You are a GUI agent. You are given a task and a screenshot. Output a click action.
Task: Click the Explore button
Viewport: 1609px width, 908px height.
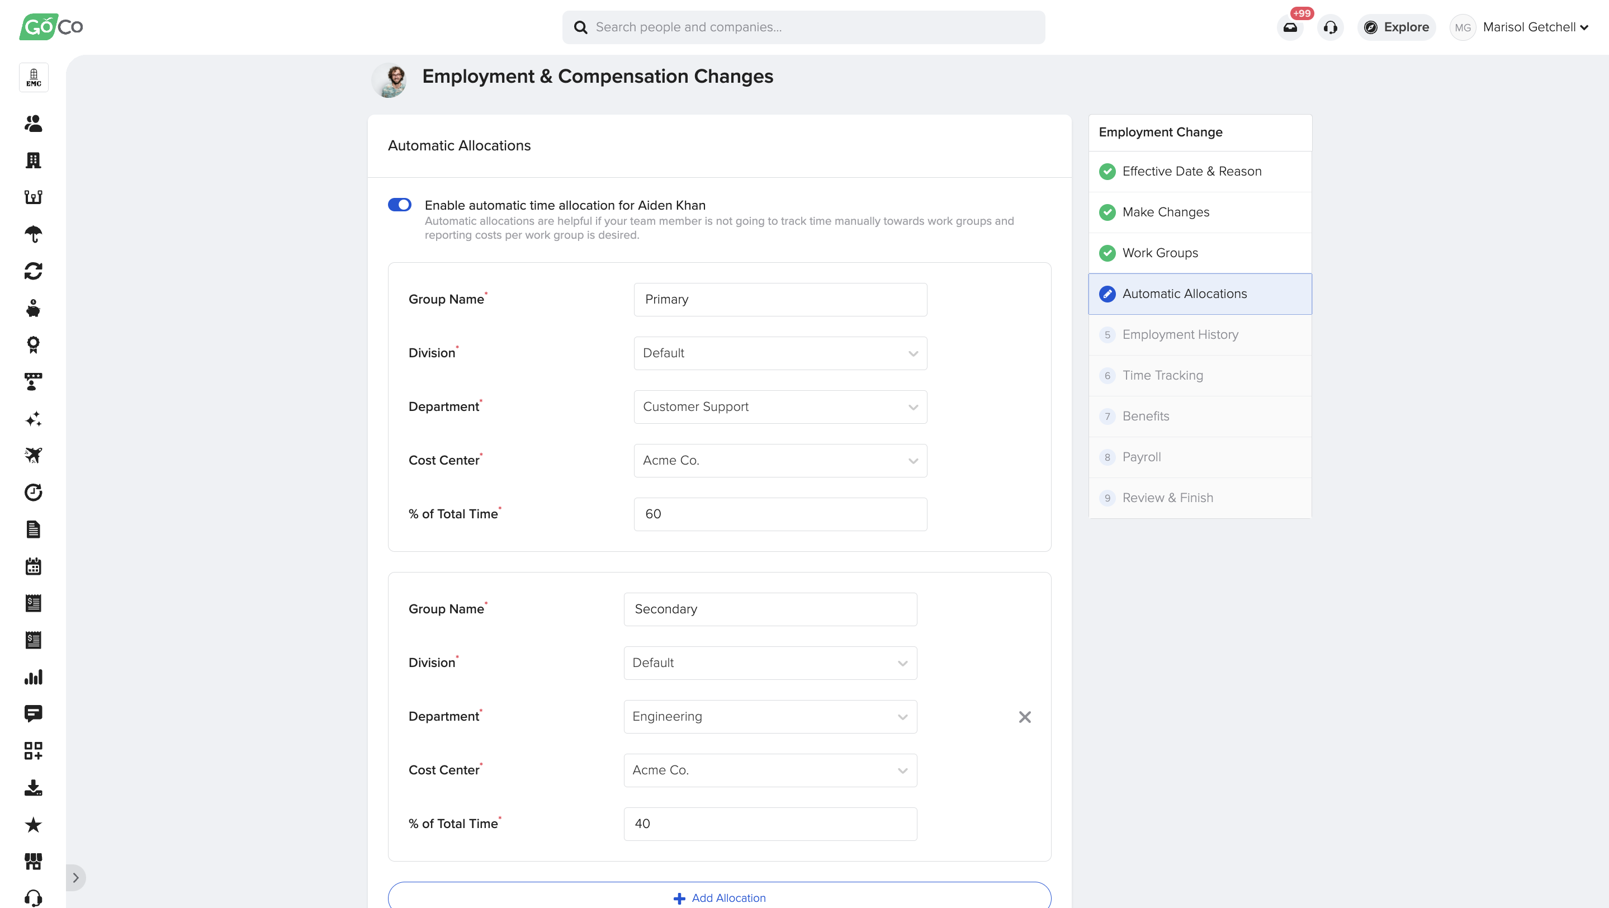tap(1397, 27)
